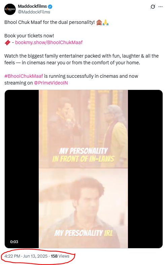Viewport: 167px width, 265px height.
Task: Click the "IN FRONT OF IN-LAWS" caption
Action: tap(83, 159)
